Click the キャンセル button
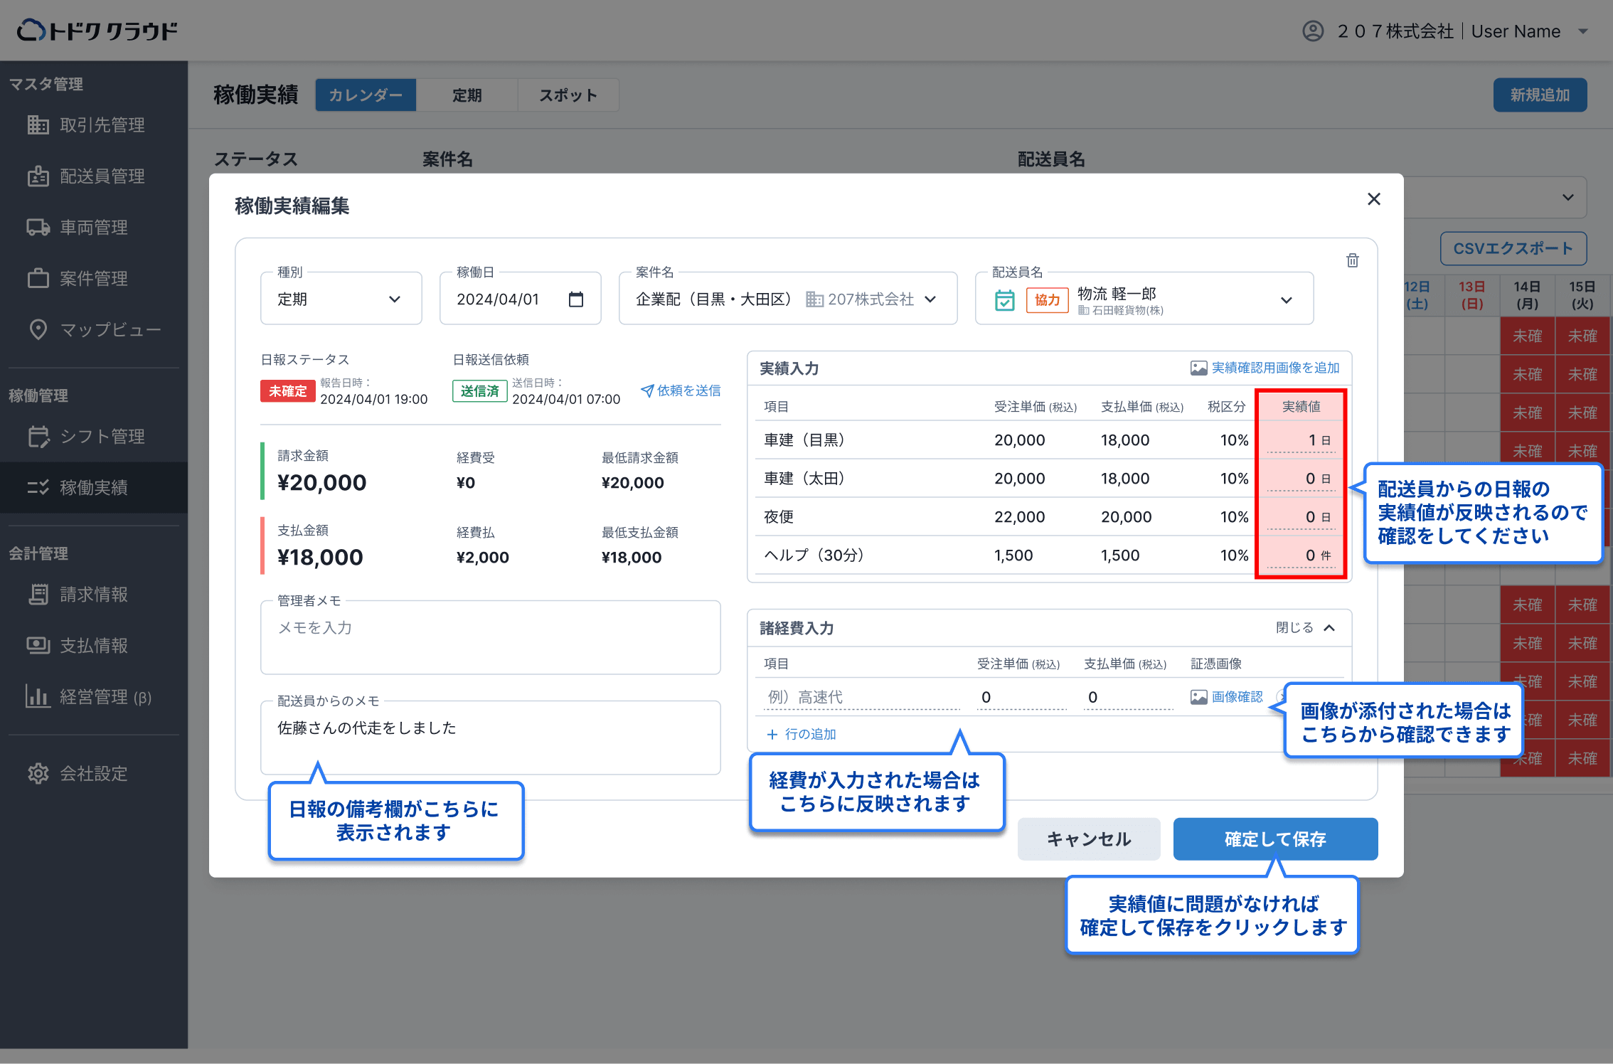 pyautogui.click(x=1089, y=839)
